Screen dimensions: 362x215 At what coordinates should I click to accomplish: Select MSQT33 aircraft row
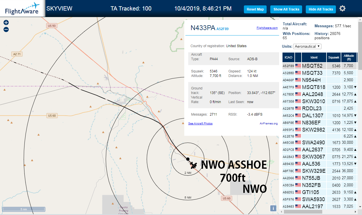(x=320, y=73)
